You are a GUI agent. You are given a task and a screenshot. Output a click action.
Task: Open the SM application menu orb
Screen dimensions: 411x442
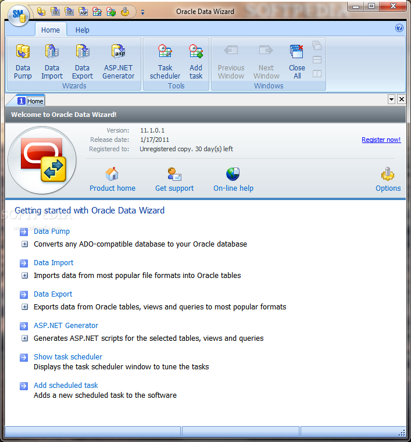[x=19, y=16]
